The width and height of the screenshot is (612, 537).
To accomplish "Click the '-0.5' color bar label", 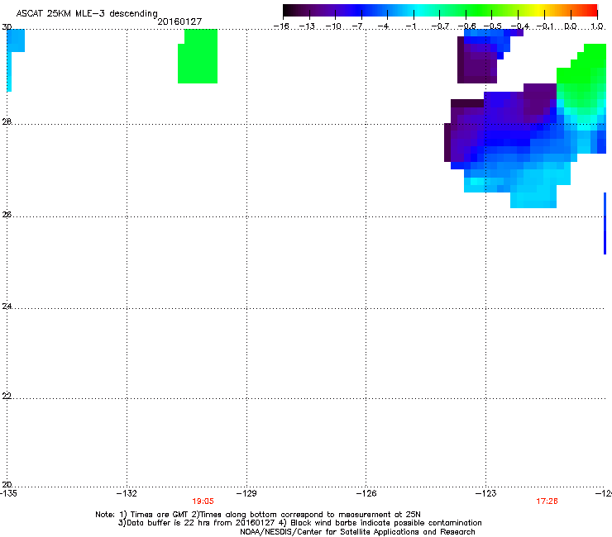I will pyautogui.click(x=493, y=26).
